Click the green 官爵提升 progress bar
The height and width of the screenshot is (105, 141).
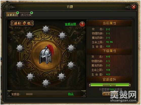[x=110, y=85]
